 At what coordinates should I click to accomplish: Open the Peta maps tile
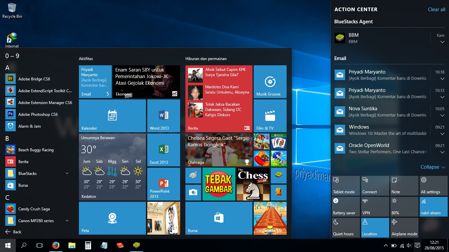click(112, 218)
